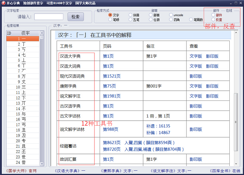Choose the 反查 radio button
This screenshot has height=175, width=244.
pos(214,20)
